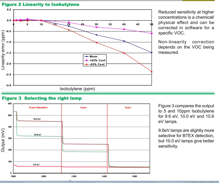Click the '10 ppm Isobutylene' region label
The height and width of the screenshot is (183, 219).
click(38, 108)
